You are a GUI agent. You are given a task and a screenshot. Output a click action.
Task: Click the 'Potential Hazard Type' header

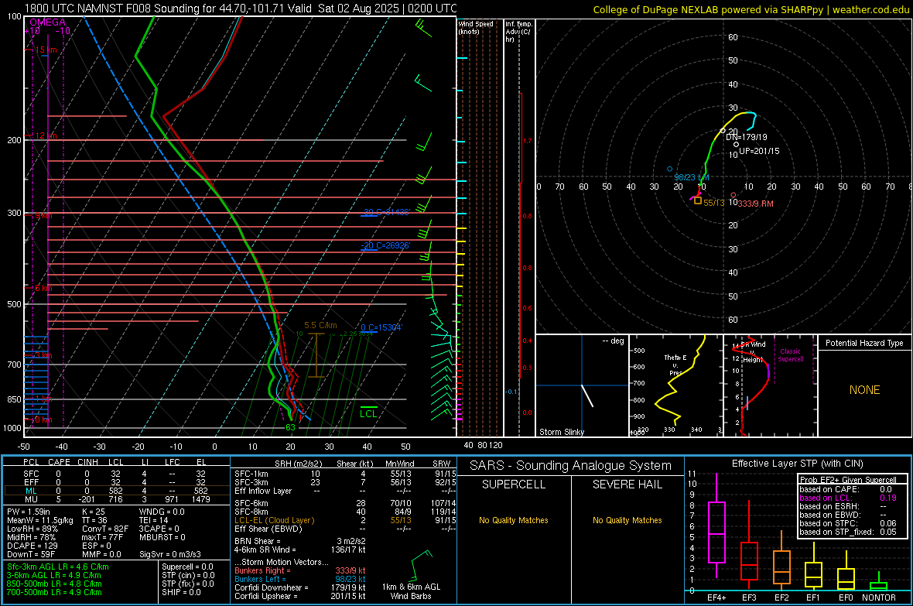(x=864, y=343)
